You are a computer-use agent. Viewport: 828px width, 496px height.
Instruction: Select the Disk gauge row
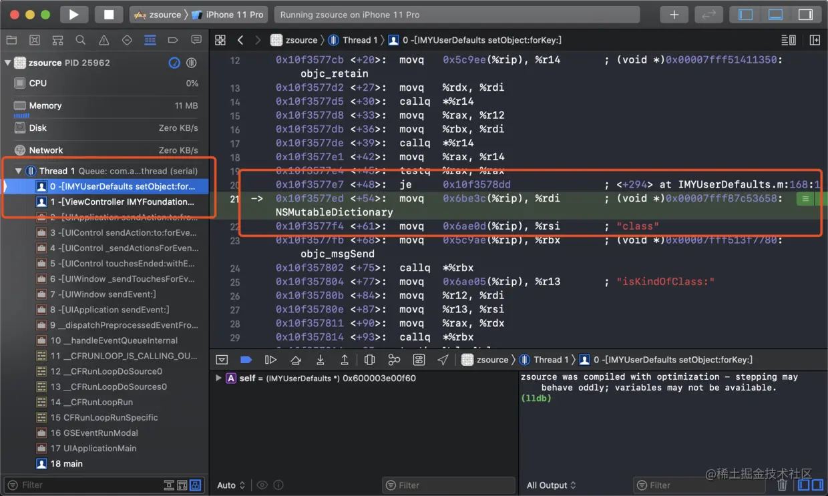[x=105, y=128]
